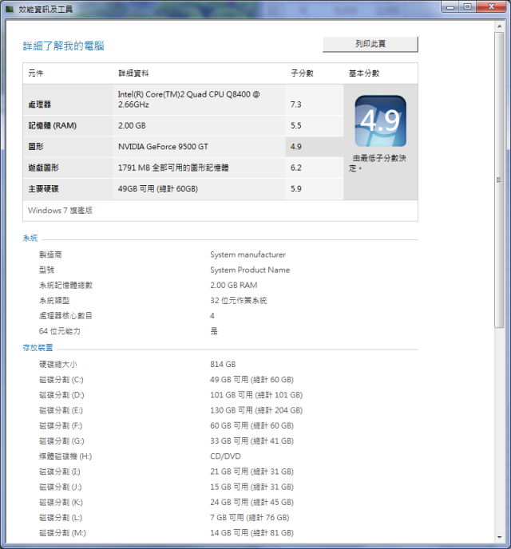Viewport: 511px width, 549px height.
Task: Click the 4.9 base score badge
Action: point(380,120)
